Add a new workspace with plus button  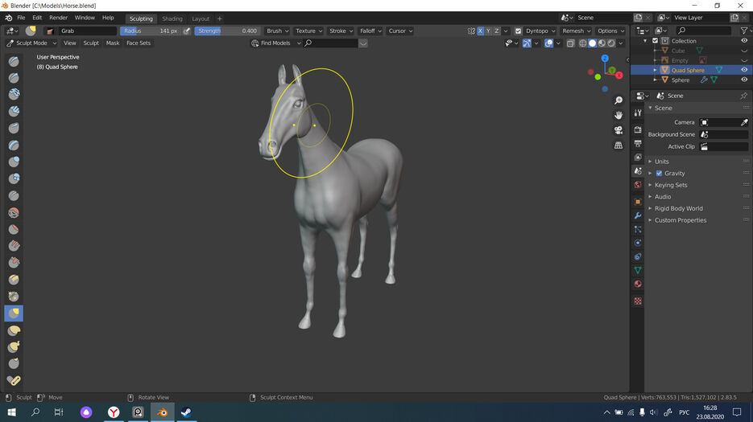click(220, 18)
